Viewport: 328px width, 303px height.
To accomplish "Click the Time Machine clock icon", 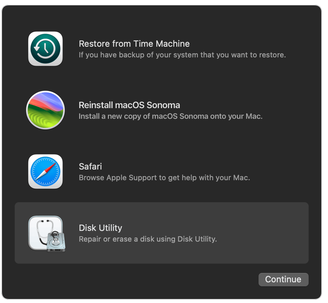I will [45, 49].
